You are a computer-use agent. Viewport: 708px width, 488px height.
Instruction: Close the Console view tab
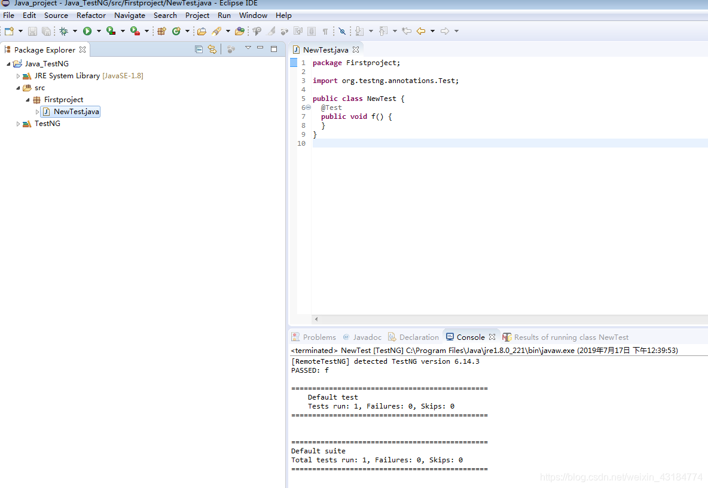coord(492,337)
